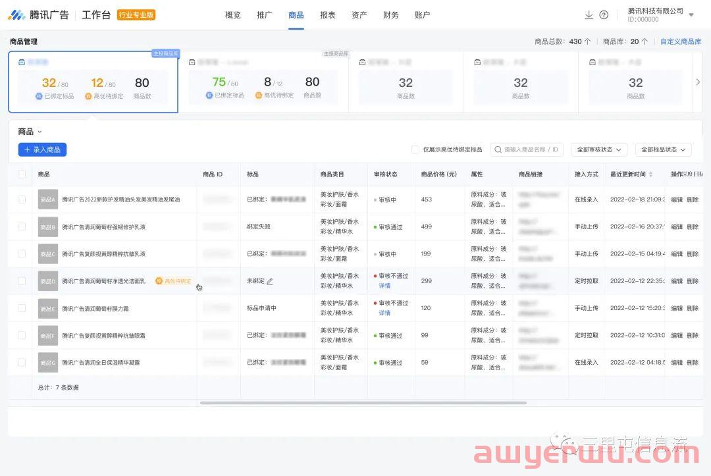Open the 自定义商品库 link

pyautogui.click(x=680, y=41)
